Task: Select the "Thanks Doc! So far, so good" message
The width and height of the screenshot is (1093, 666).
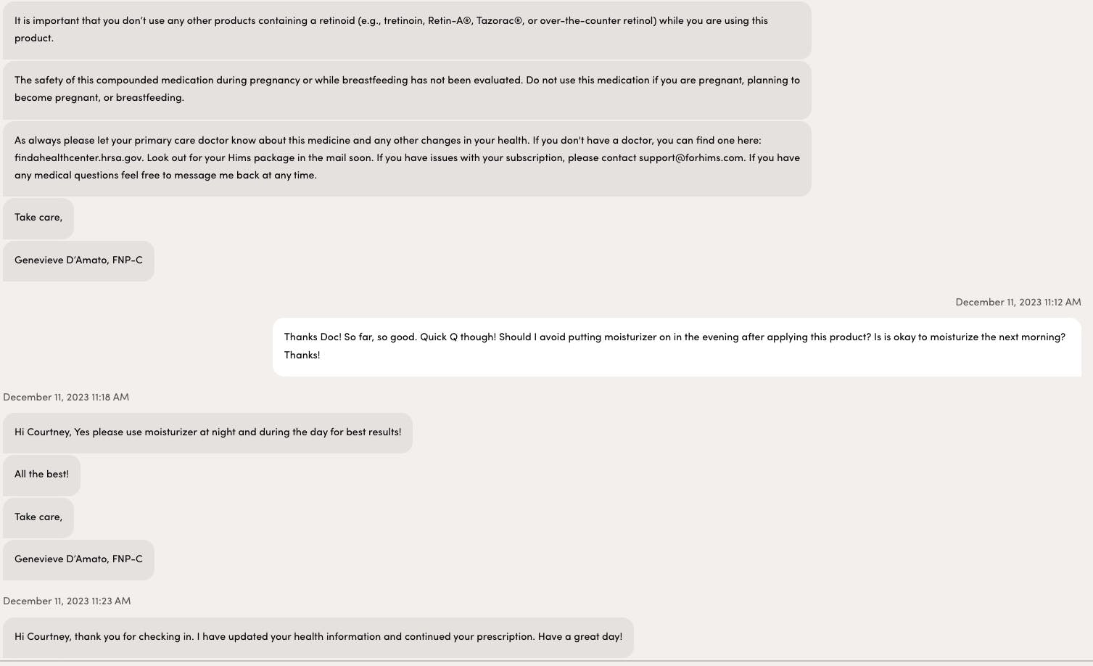Action: (676, 347)
